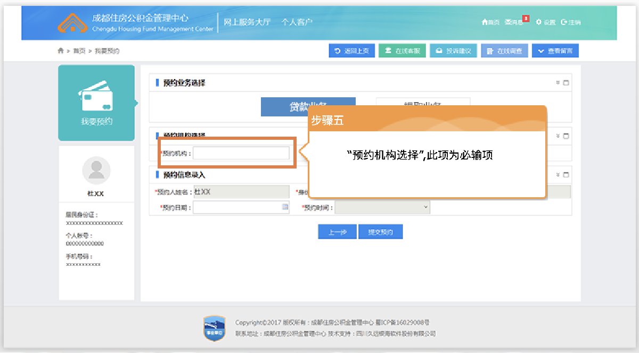
Task: Expand the 查看留言 dropdown button
Action: point(555,51)
